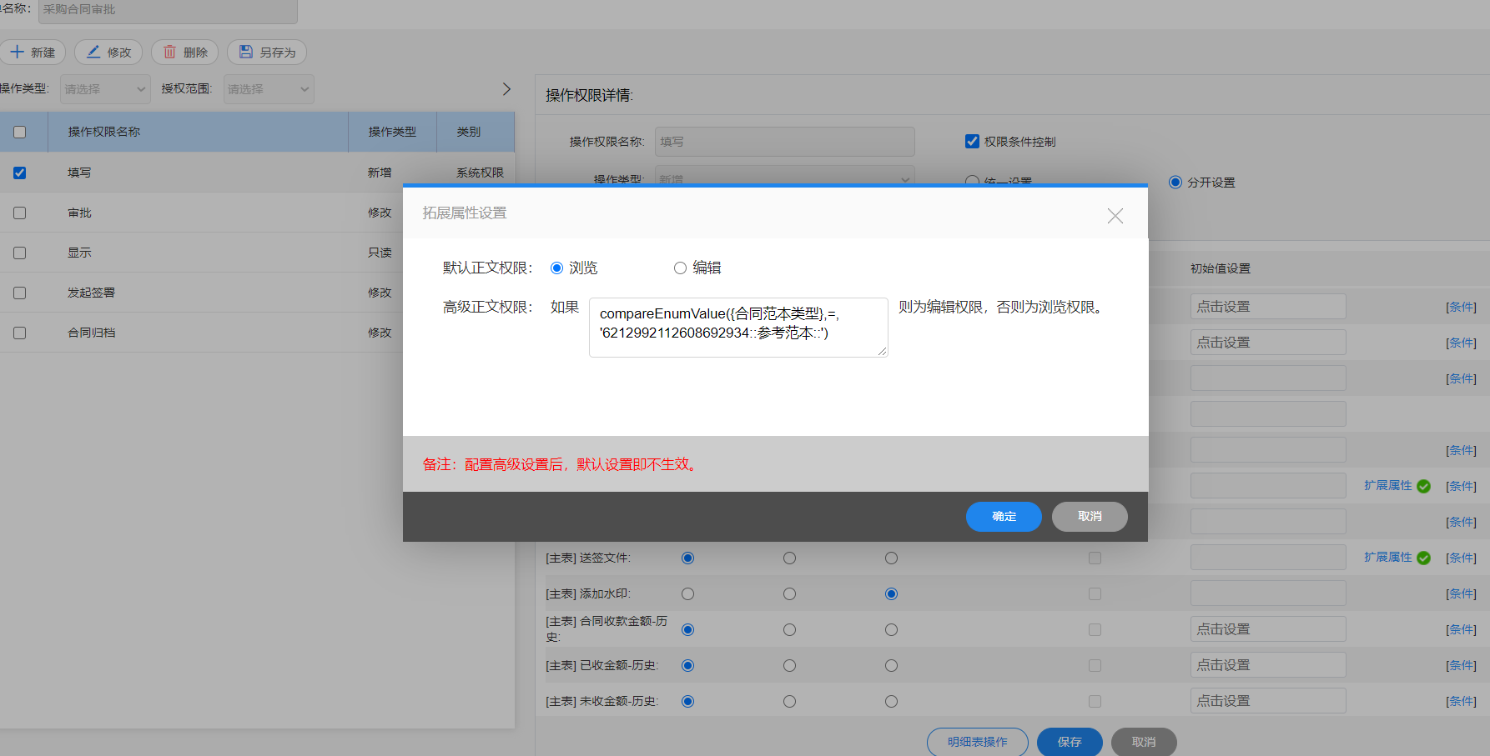Check the 合同归档 row checkbox
Image resolution: width=1490 pixels, height=756 pixels.
coord(20,333)
